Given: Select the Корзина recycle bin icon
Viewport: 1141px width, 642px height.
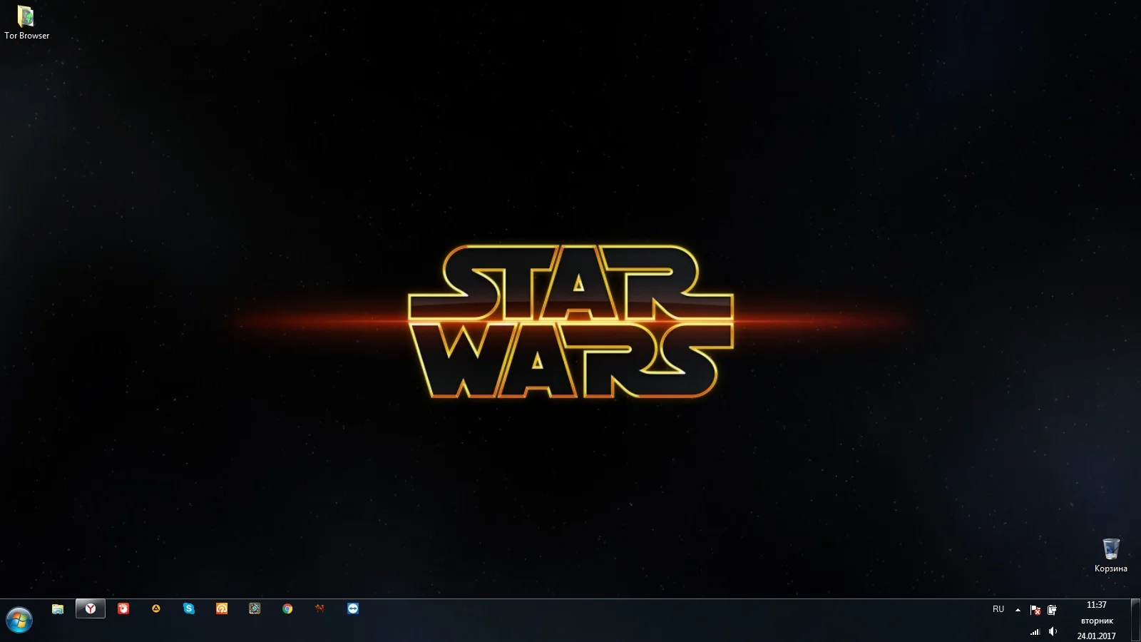Looking at the screenshot, I should pos(1110,556).
